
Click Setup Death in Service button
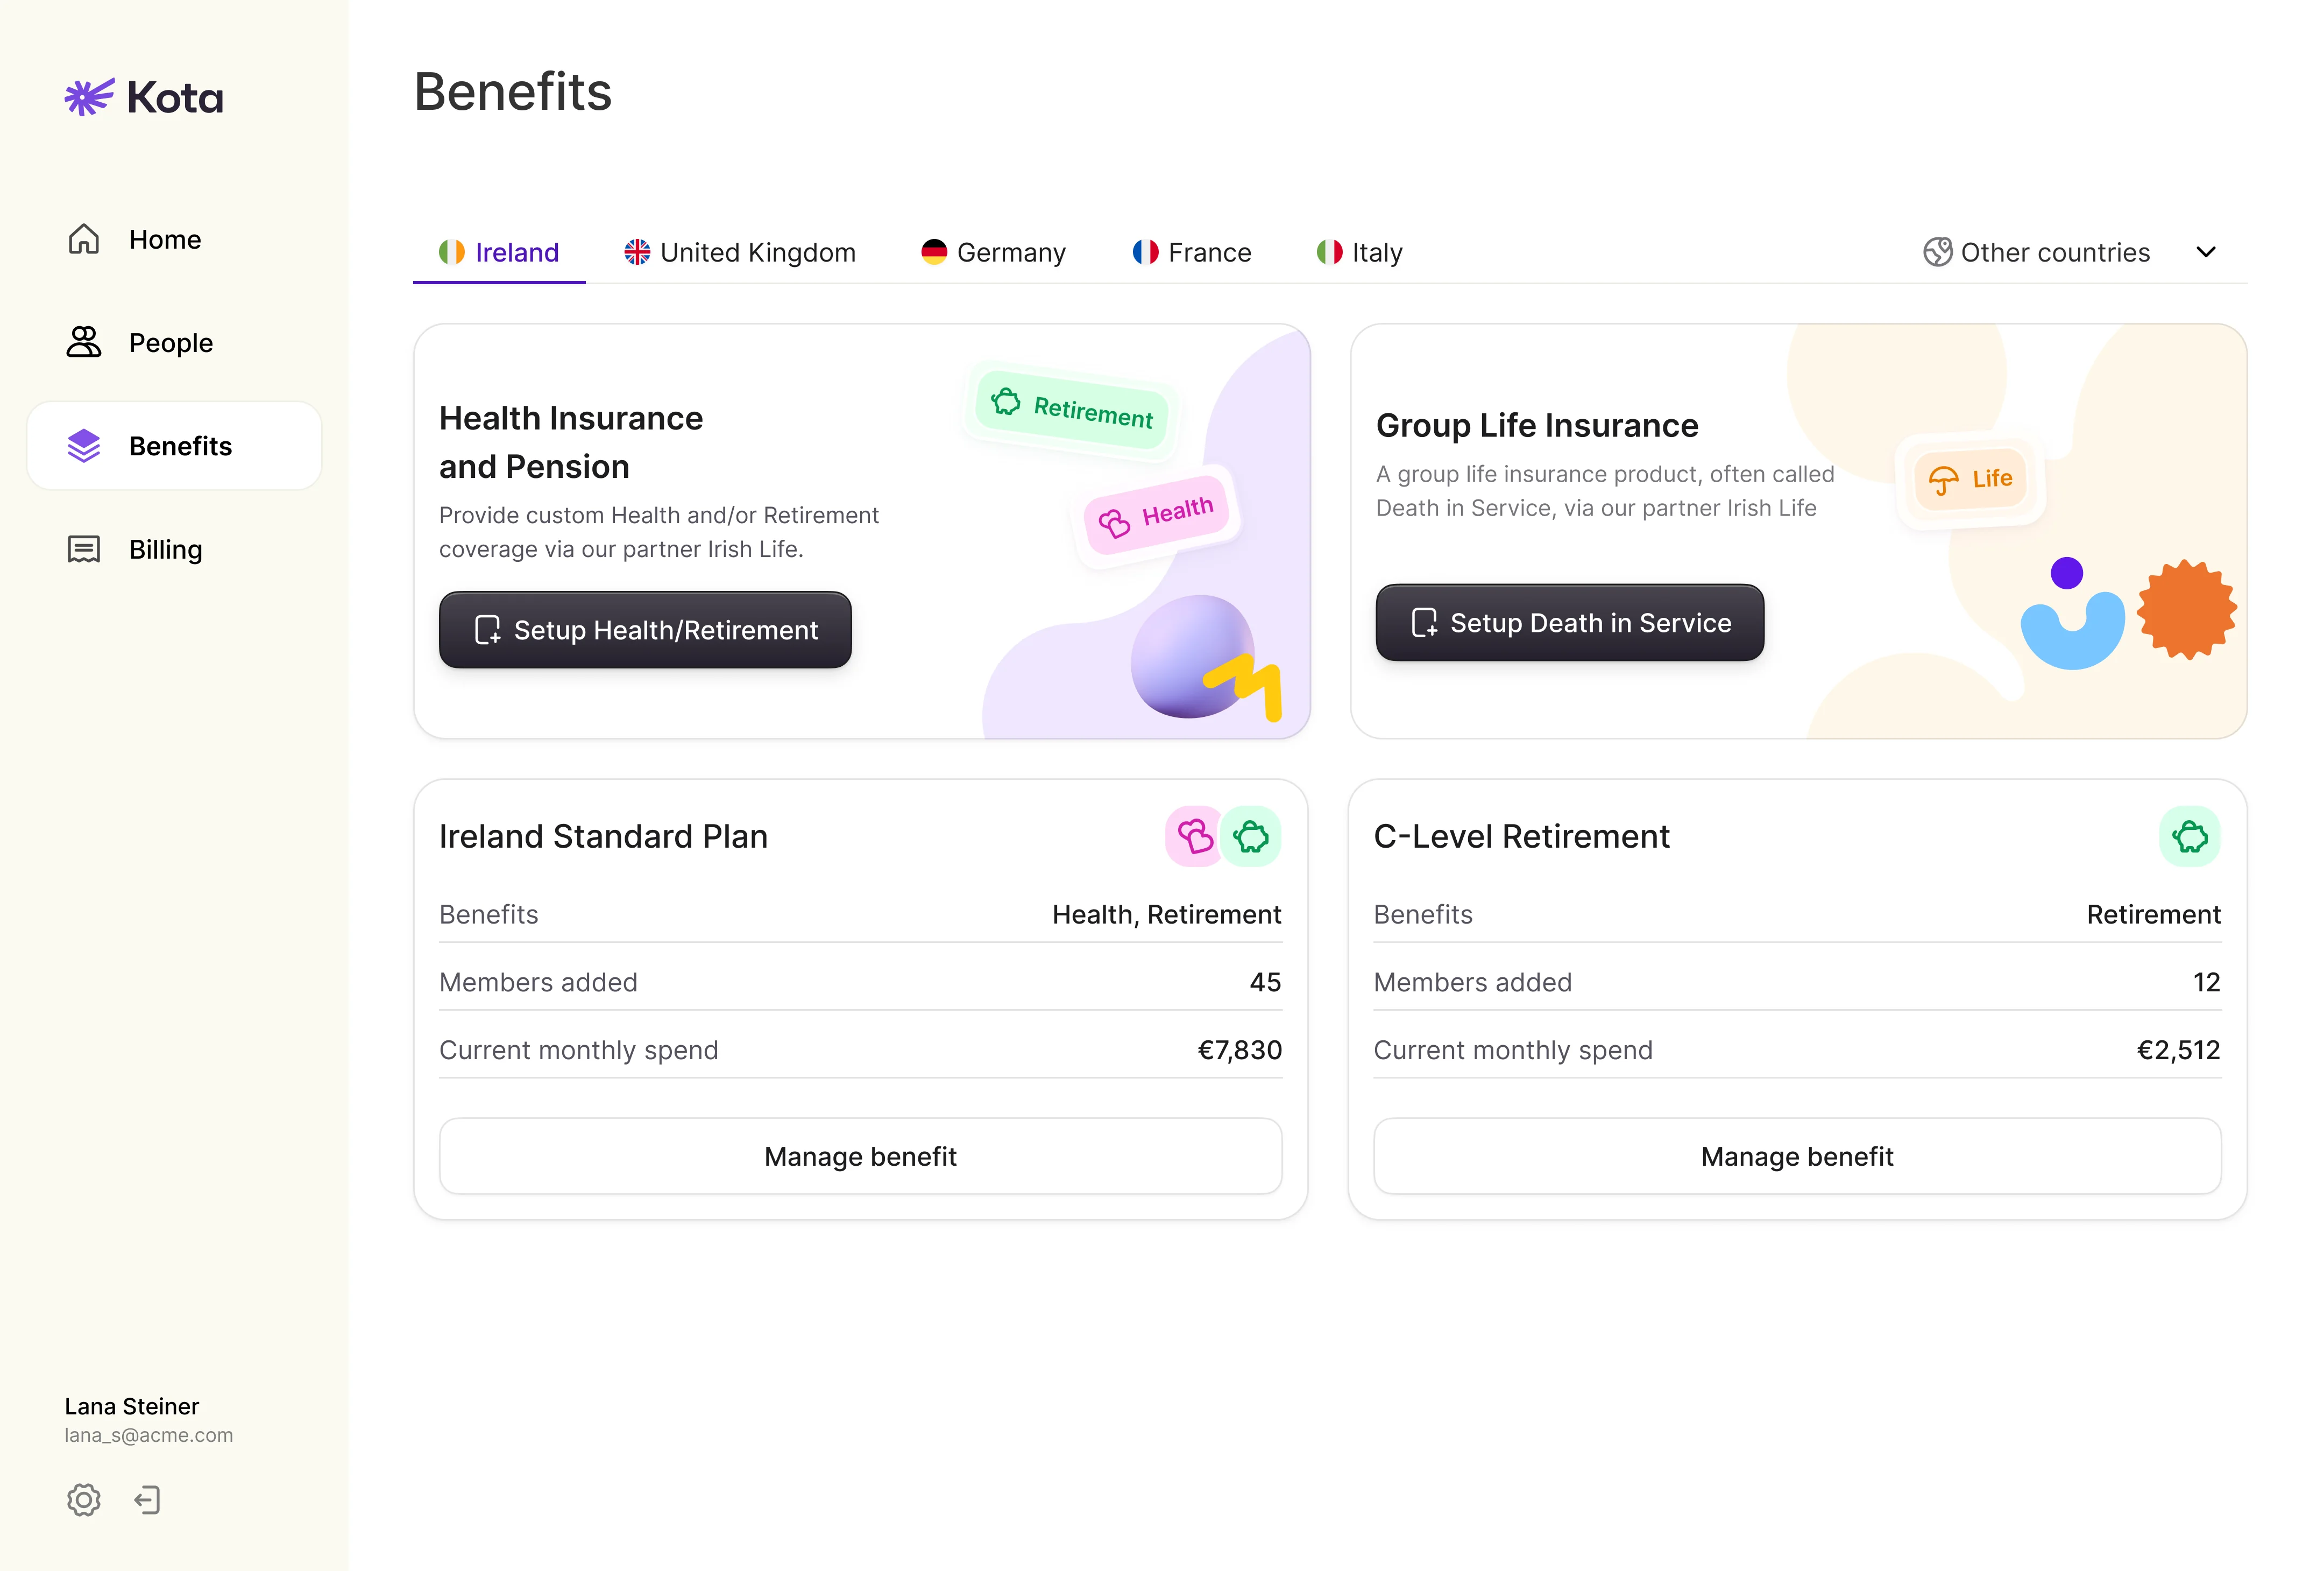[x=1569, y=623]
